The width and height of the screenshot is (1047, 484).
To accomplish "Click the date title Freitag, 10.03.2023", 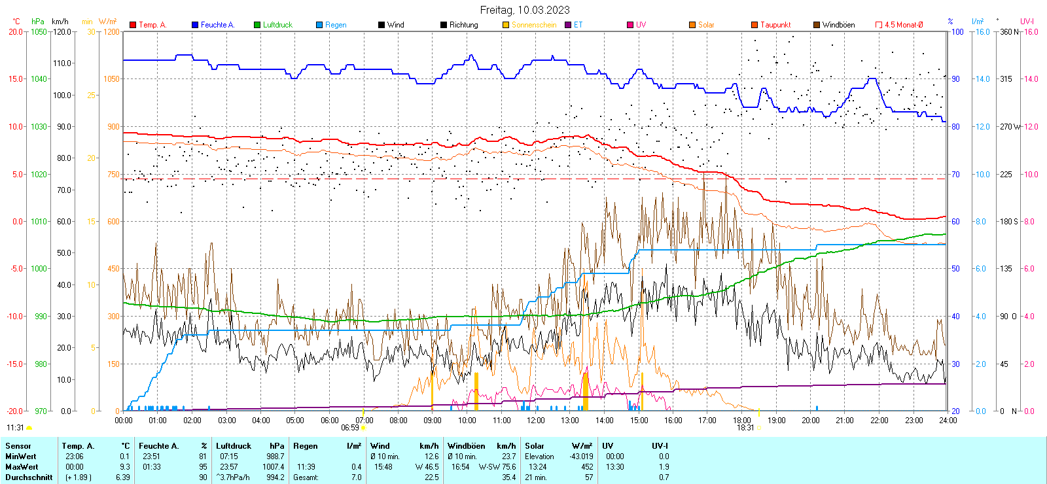I will (524, 10).
